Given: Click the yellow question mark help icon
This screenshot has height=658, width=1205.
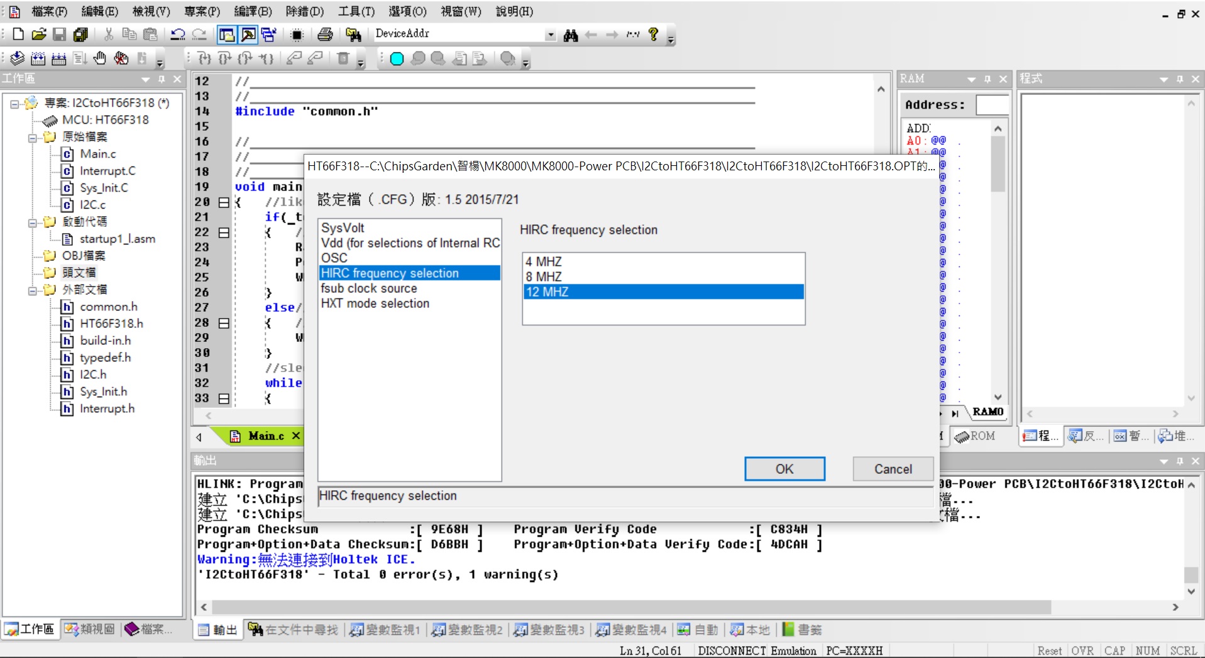Looking at the screenshot, I should click(654, 34).
